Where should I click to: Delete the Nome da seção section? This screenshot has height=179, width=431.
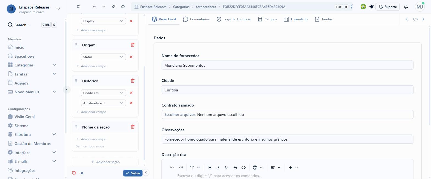click(132, 127)
